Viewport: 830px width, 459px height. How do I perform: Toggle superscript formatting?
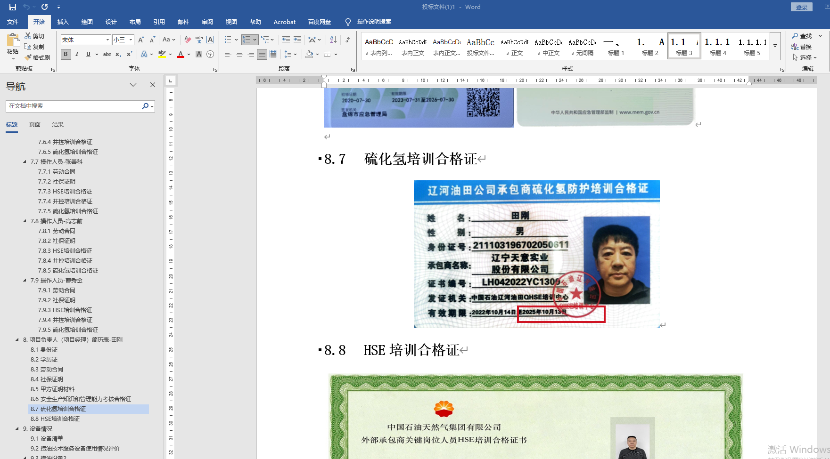[130, 54]
